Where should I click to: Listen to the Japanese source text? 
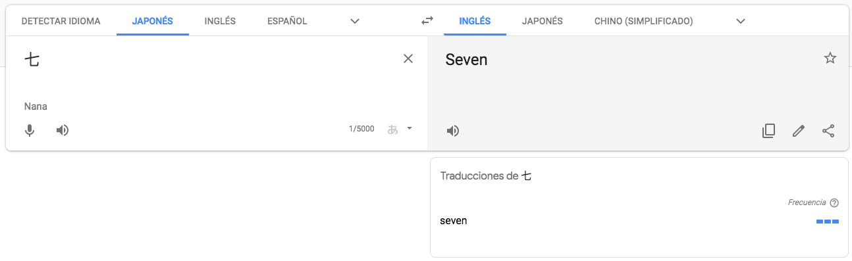pyautogui.click(x=63, y=130)
